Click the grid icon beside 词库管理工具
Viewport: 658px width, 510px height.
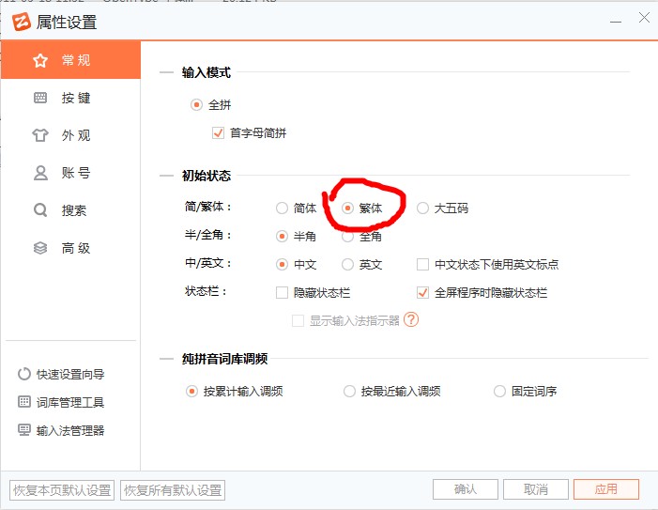pos(24,402)
